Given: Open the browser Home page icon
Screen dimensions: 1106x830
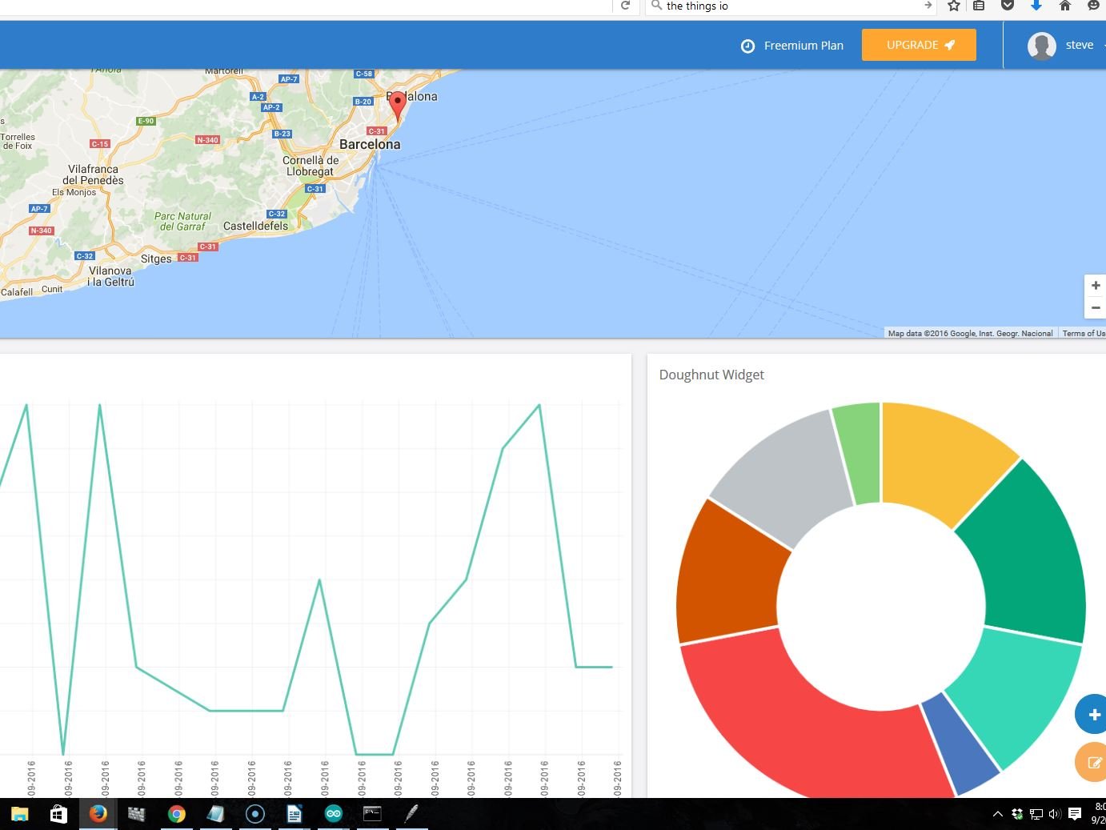Looking at the screenshot, I should pyautogui.click(x=1064, y=6).
